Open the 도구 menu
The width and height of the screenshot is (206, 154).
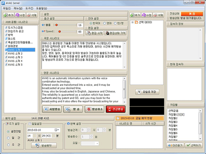pos(29,8)
